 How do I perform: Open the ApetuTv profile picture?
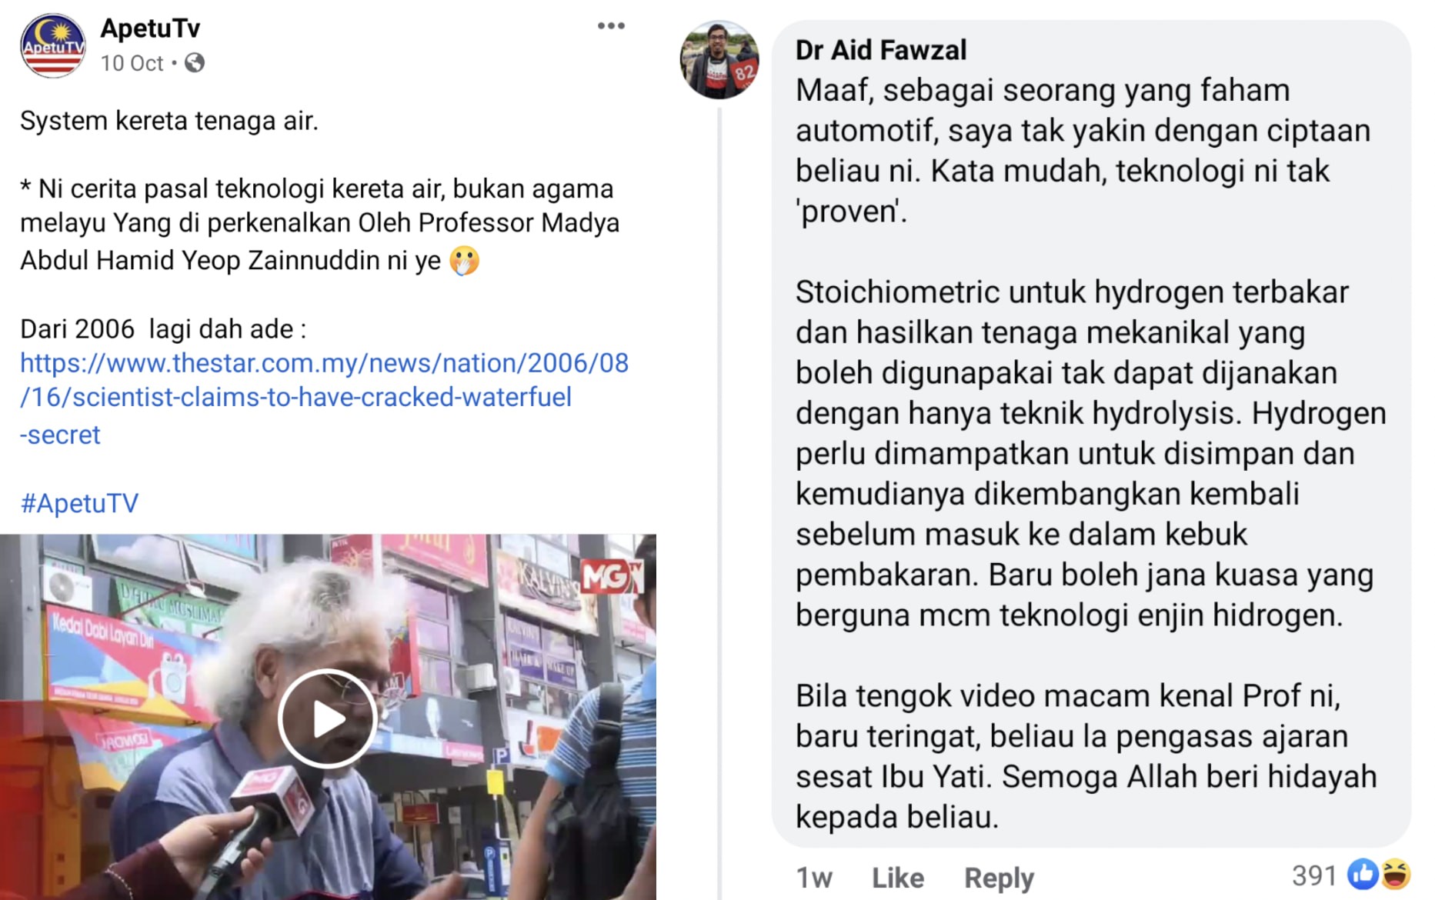52,45
